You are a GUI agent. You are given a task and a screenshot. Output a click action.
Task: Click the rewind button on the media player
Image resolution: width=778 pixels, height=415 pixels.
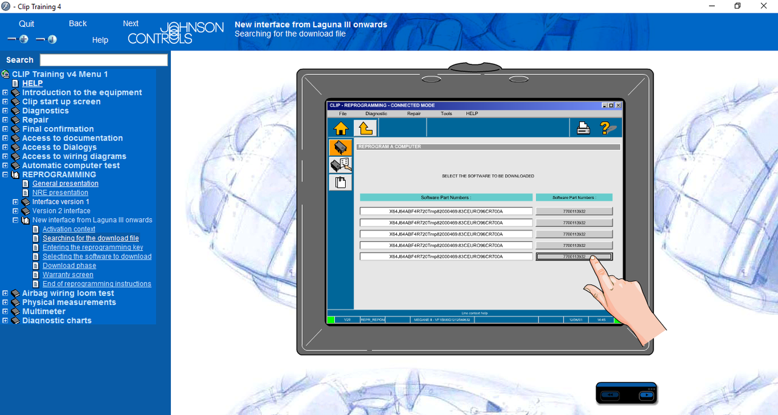click(610, 395)
